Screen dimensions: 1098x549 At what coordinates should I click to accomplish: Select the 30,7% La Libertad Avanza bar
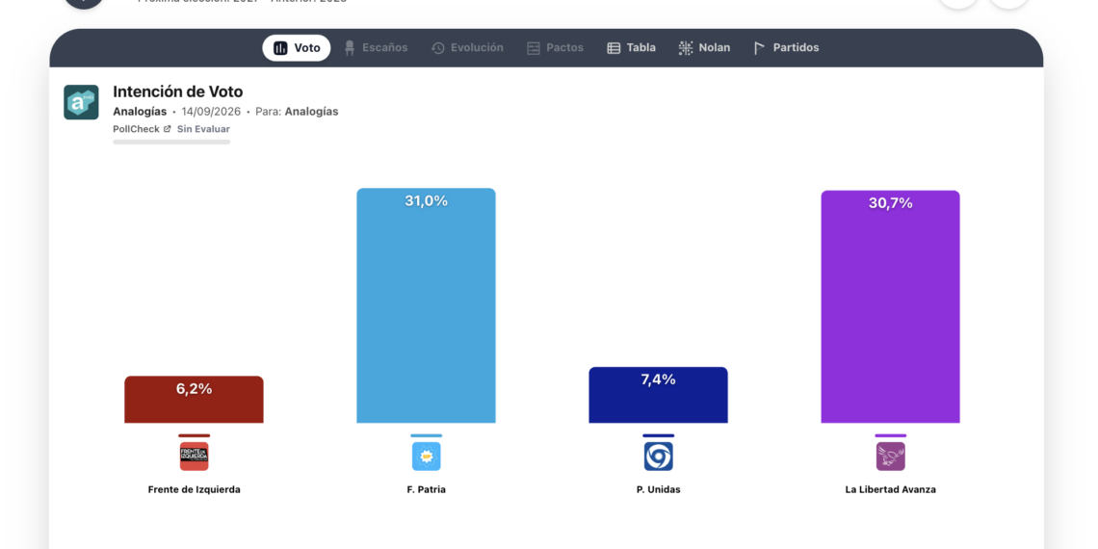tap(890, 306)
